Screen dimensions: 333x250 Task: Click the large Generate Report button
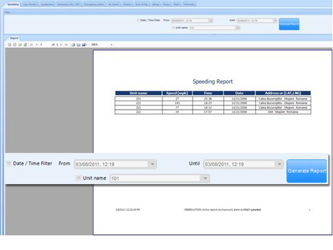pyautogui.click(x=306, y=171)
